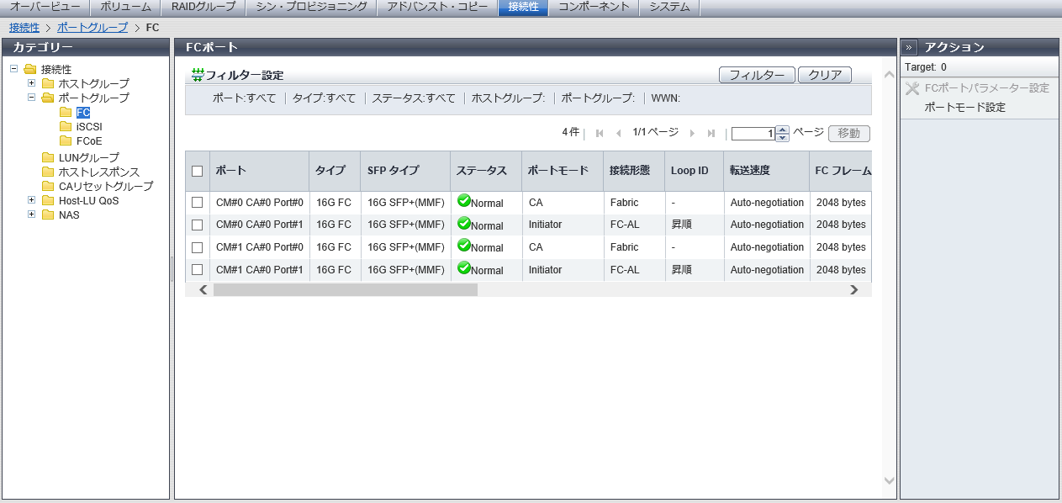The height and width of the screenshot is (503, 1062).
Task: Open the iSCSI folder icon
Action: coord(66,126)
